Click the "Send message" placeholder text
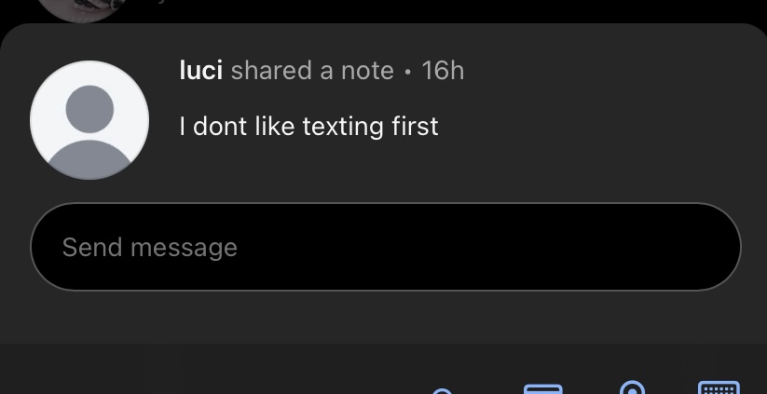The width and height of the screenshot is (767, 394). pyautogui.click(x=149, y=248)
